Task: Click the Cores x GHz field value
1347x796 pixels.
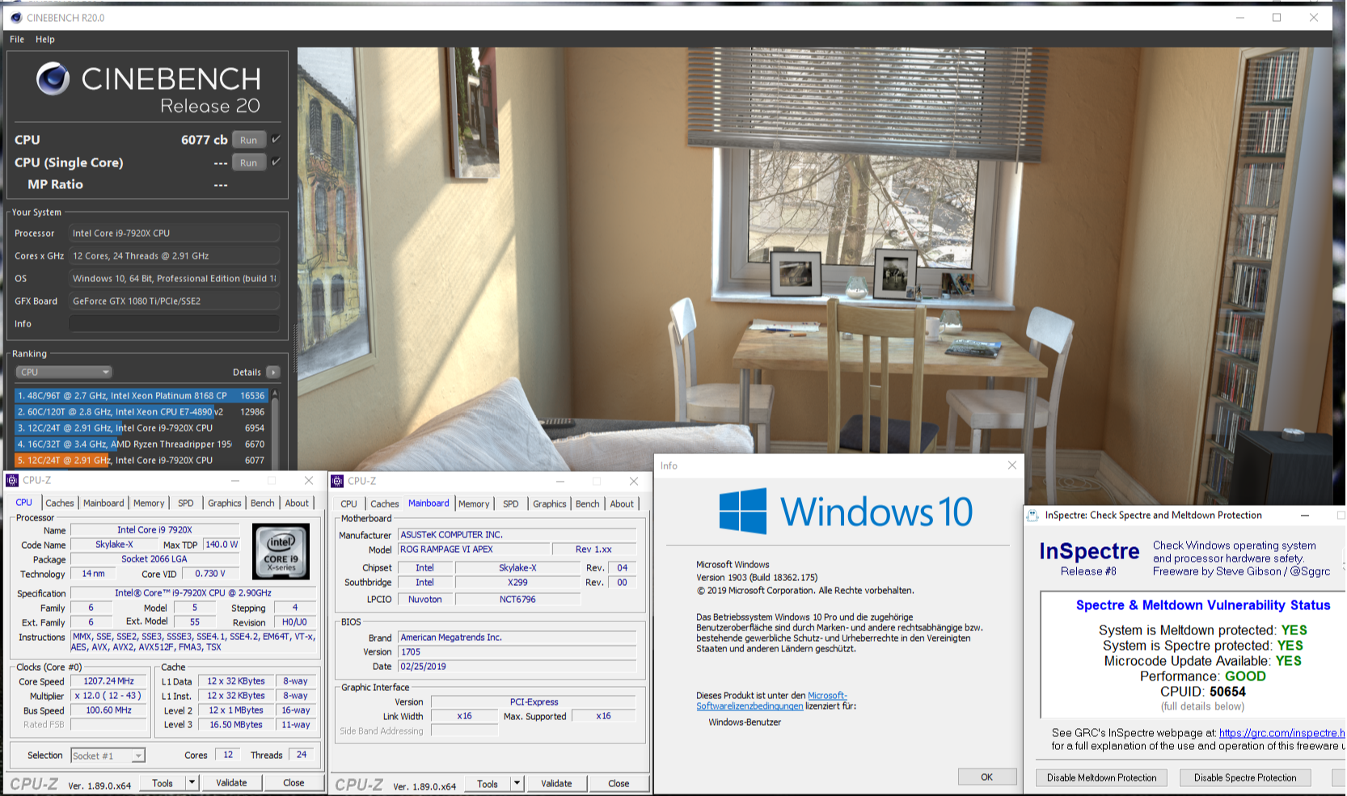Action: [x=174, y=255]
